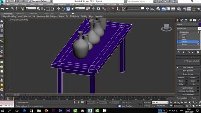Toggle the selection lock icon in status bar

point(78,103)
